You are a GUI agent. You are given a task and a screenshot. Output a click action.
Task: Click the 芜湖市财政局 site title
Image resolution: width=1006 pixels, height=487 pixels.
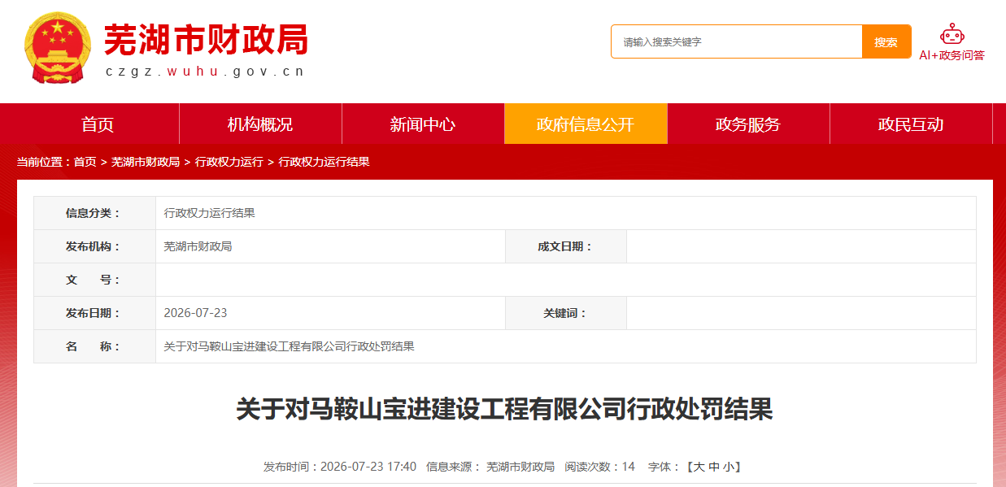coord(206,39)
